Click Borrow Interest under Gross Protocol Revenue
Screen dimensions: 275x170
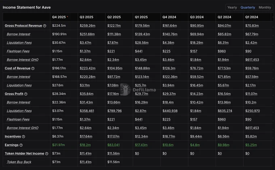tap(19, 34)
